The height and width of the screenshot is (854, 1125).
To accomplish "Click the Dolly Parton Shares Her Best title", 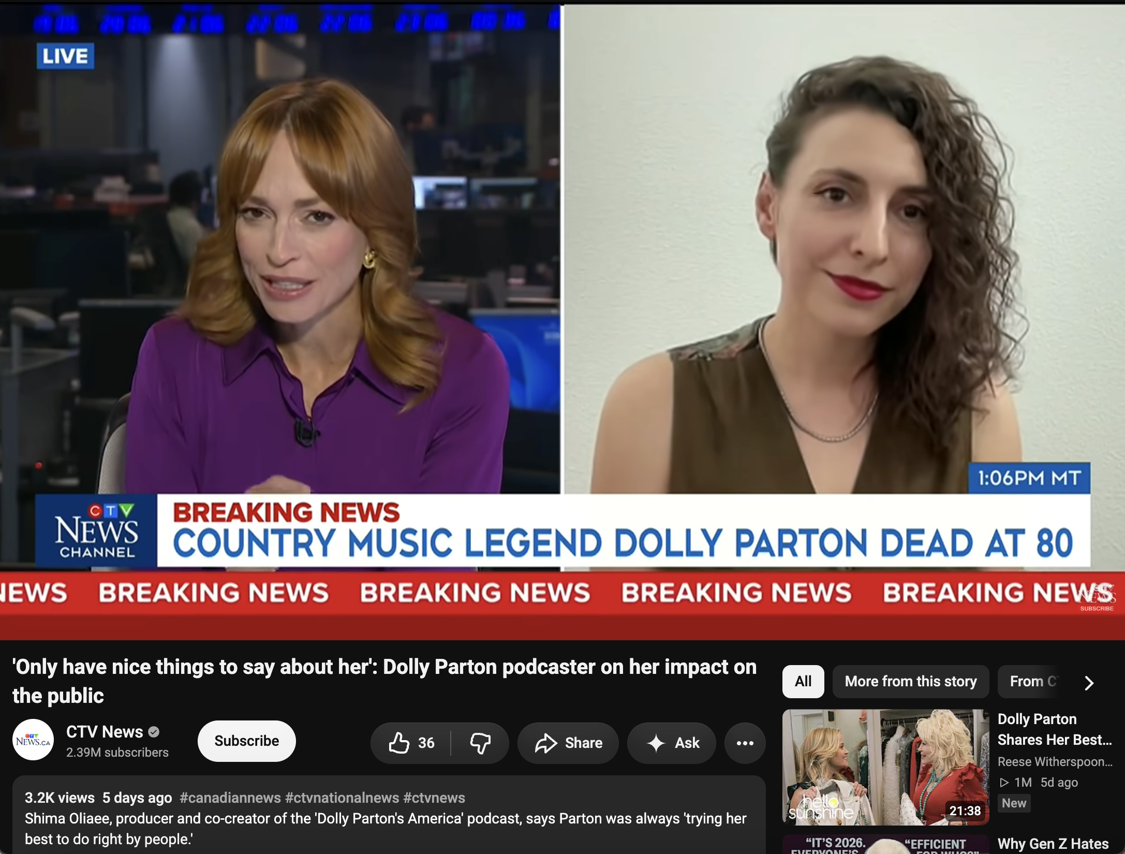I will click(x=1054, y=729).
